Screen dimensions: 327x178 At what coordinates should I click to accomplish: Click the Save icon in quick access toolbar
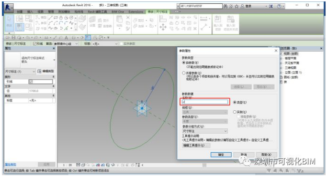point(13,38)
